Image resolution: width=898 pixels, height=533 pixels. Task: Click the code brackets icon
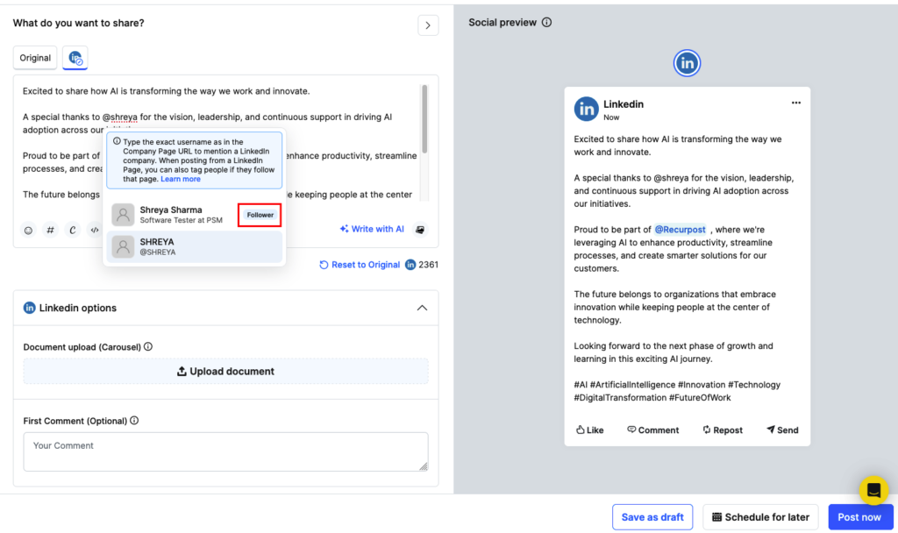pos(95,231)
